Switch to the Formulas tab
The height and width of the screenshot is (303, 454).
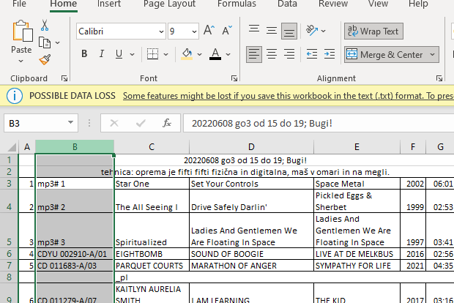coord(237,4)
